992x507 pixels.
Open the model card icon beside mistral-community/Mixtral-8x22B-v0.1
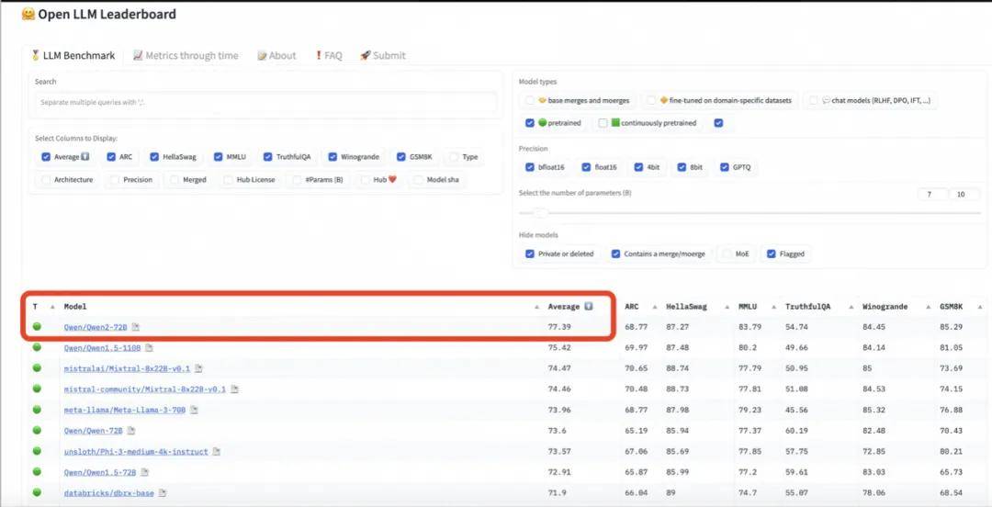pyautogui.click(x=234, y=389)
